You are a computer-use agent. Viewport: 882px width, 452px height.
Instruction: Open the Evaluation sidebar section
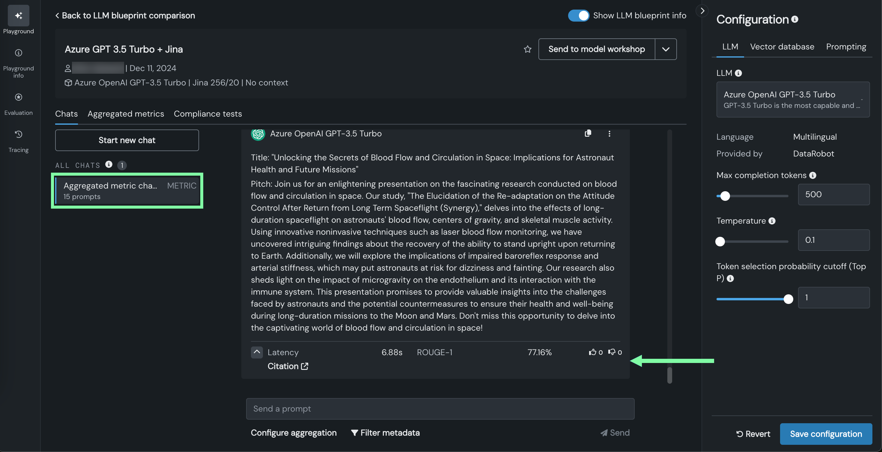pos(19,97)
